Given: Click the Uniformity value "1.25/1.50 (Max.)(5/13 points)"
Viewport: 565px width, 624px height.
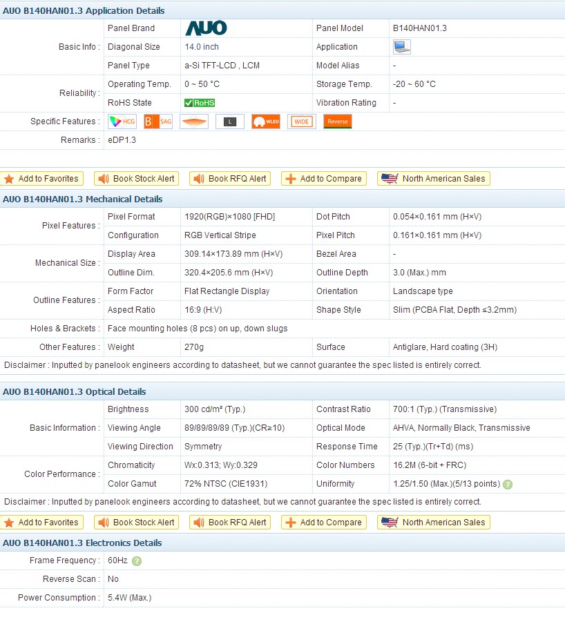Looking at the screenshot, I should coord(446,484).
